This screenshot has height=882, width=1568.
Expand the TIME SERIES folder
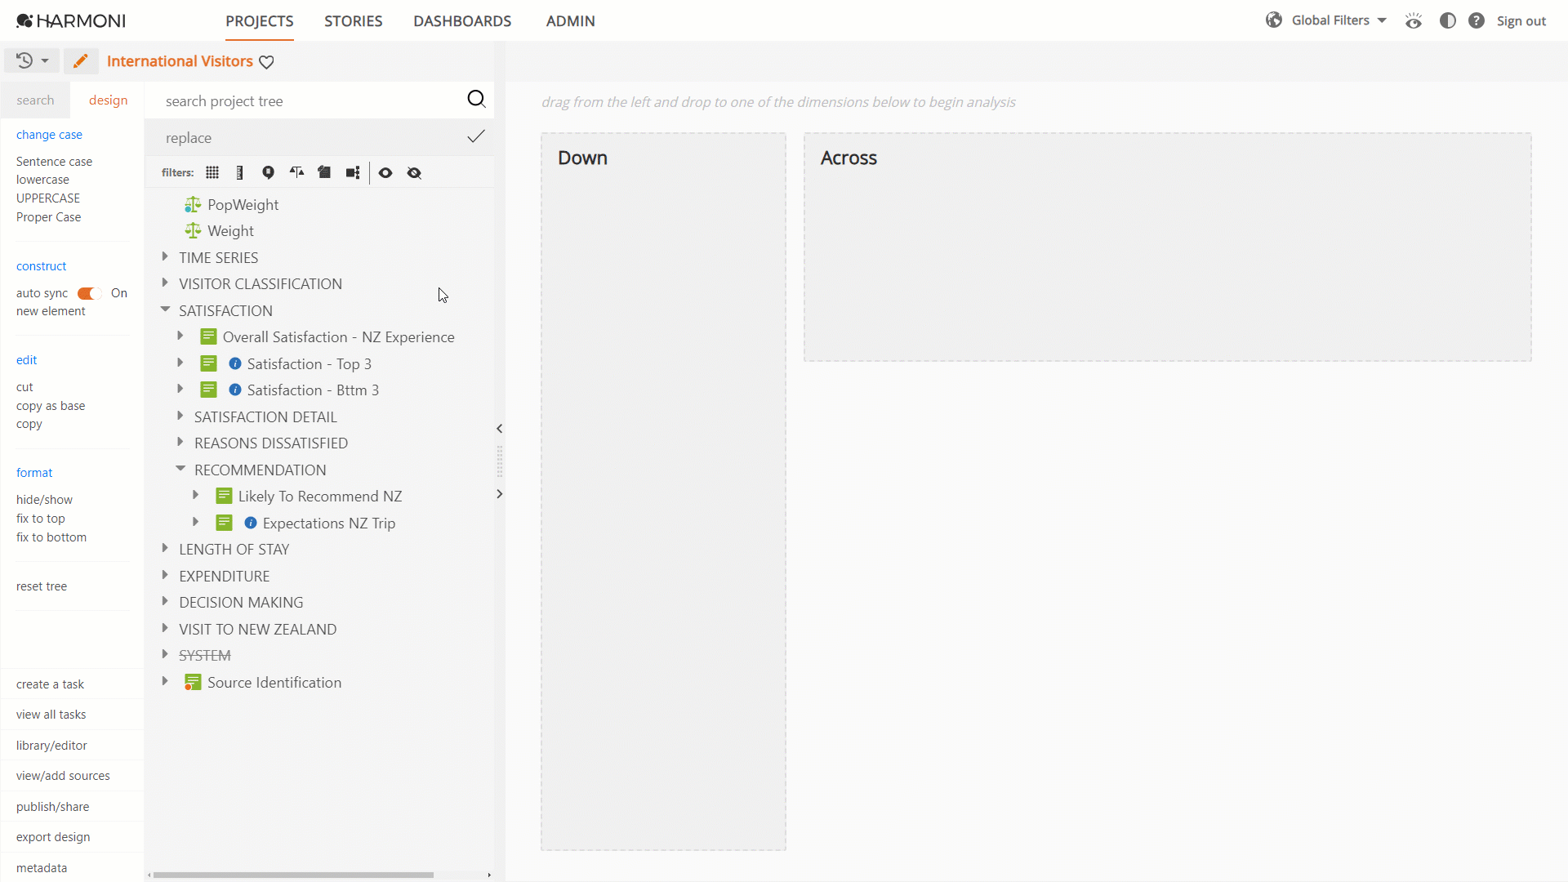pyautogui.click(x=165, y=256)
